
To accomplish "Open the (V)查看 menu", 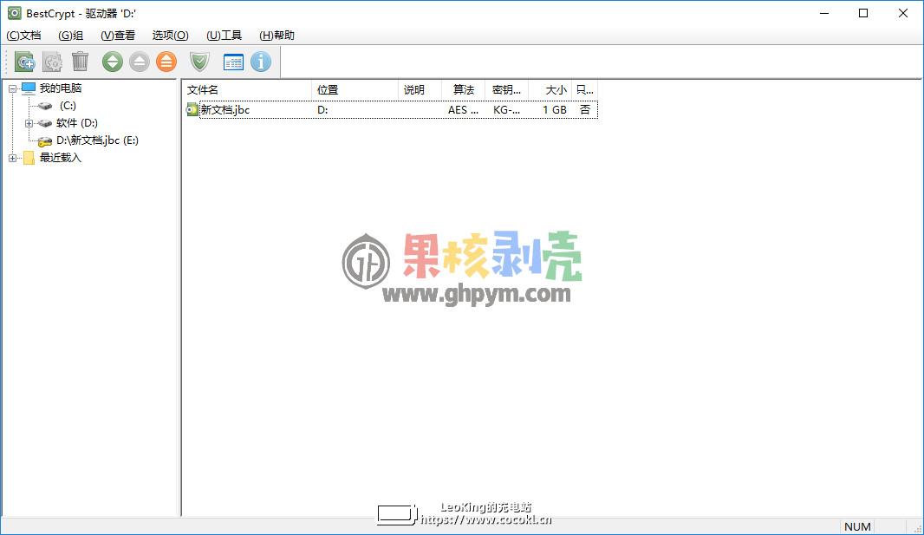I will pyautogui.click(x=118, y=36).
